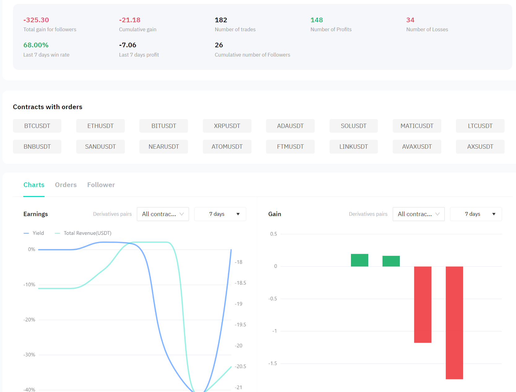516x392 pixels.
Task: Click the 68.00% win rate value
Action: (x=36, y=45)
